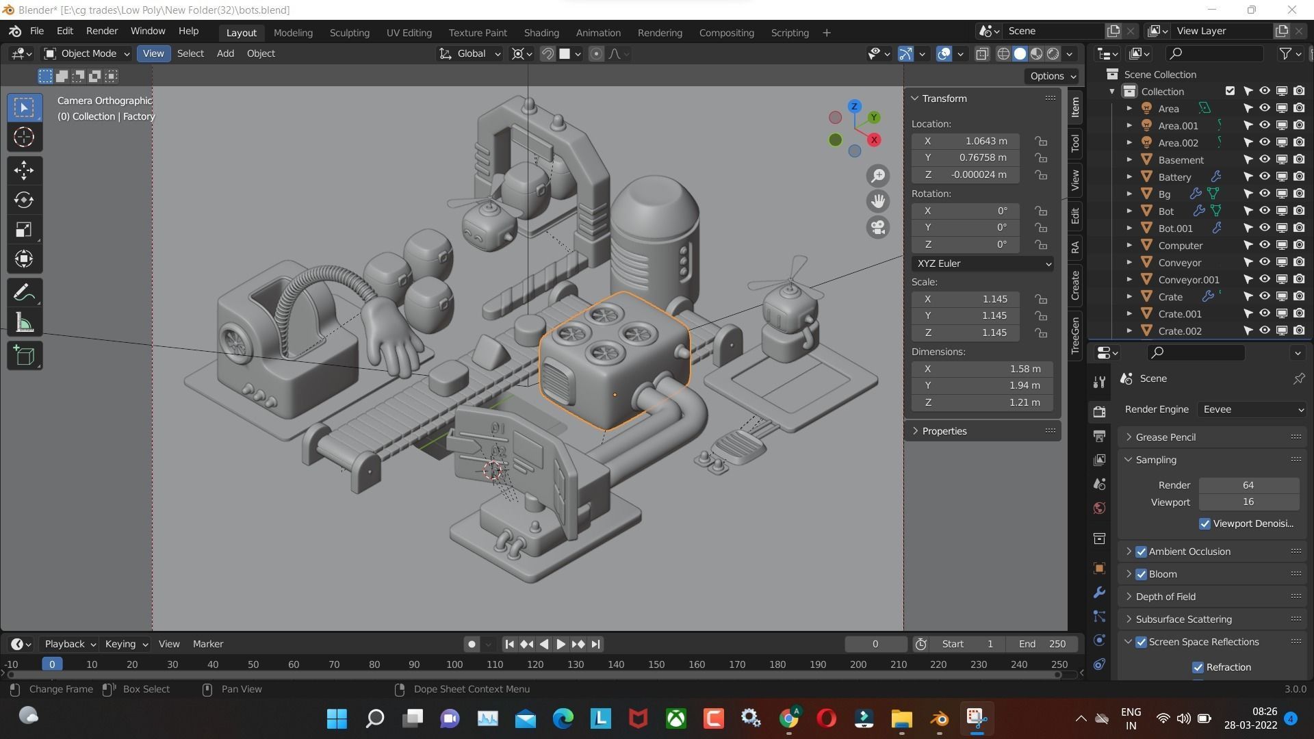Uncheck the Refraction option
This screenshot has width=1314, height=739.
click(x=1198, y=667)
